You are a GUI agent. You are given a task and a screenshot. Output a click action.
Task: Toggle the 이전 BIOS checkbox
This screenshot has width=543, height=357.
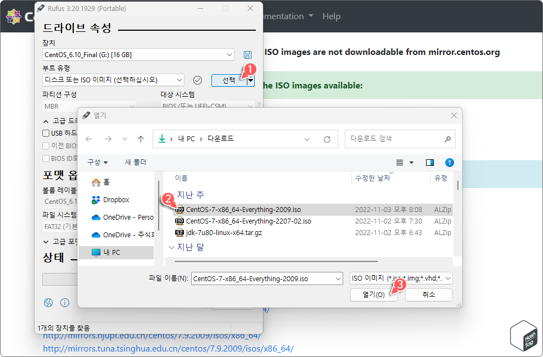pos(46,146)
